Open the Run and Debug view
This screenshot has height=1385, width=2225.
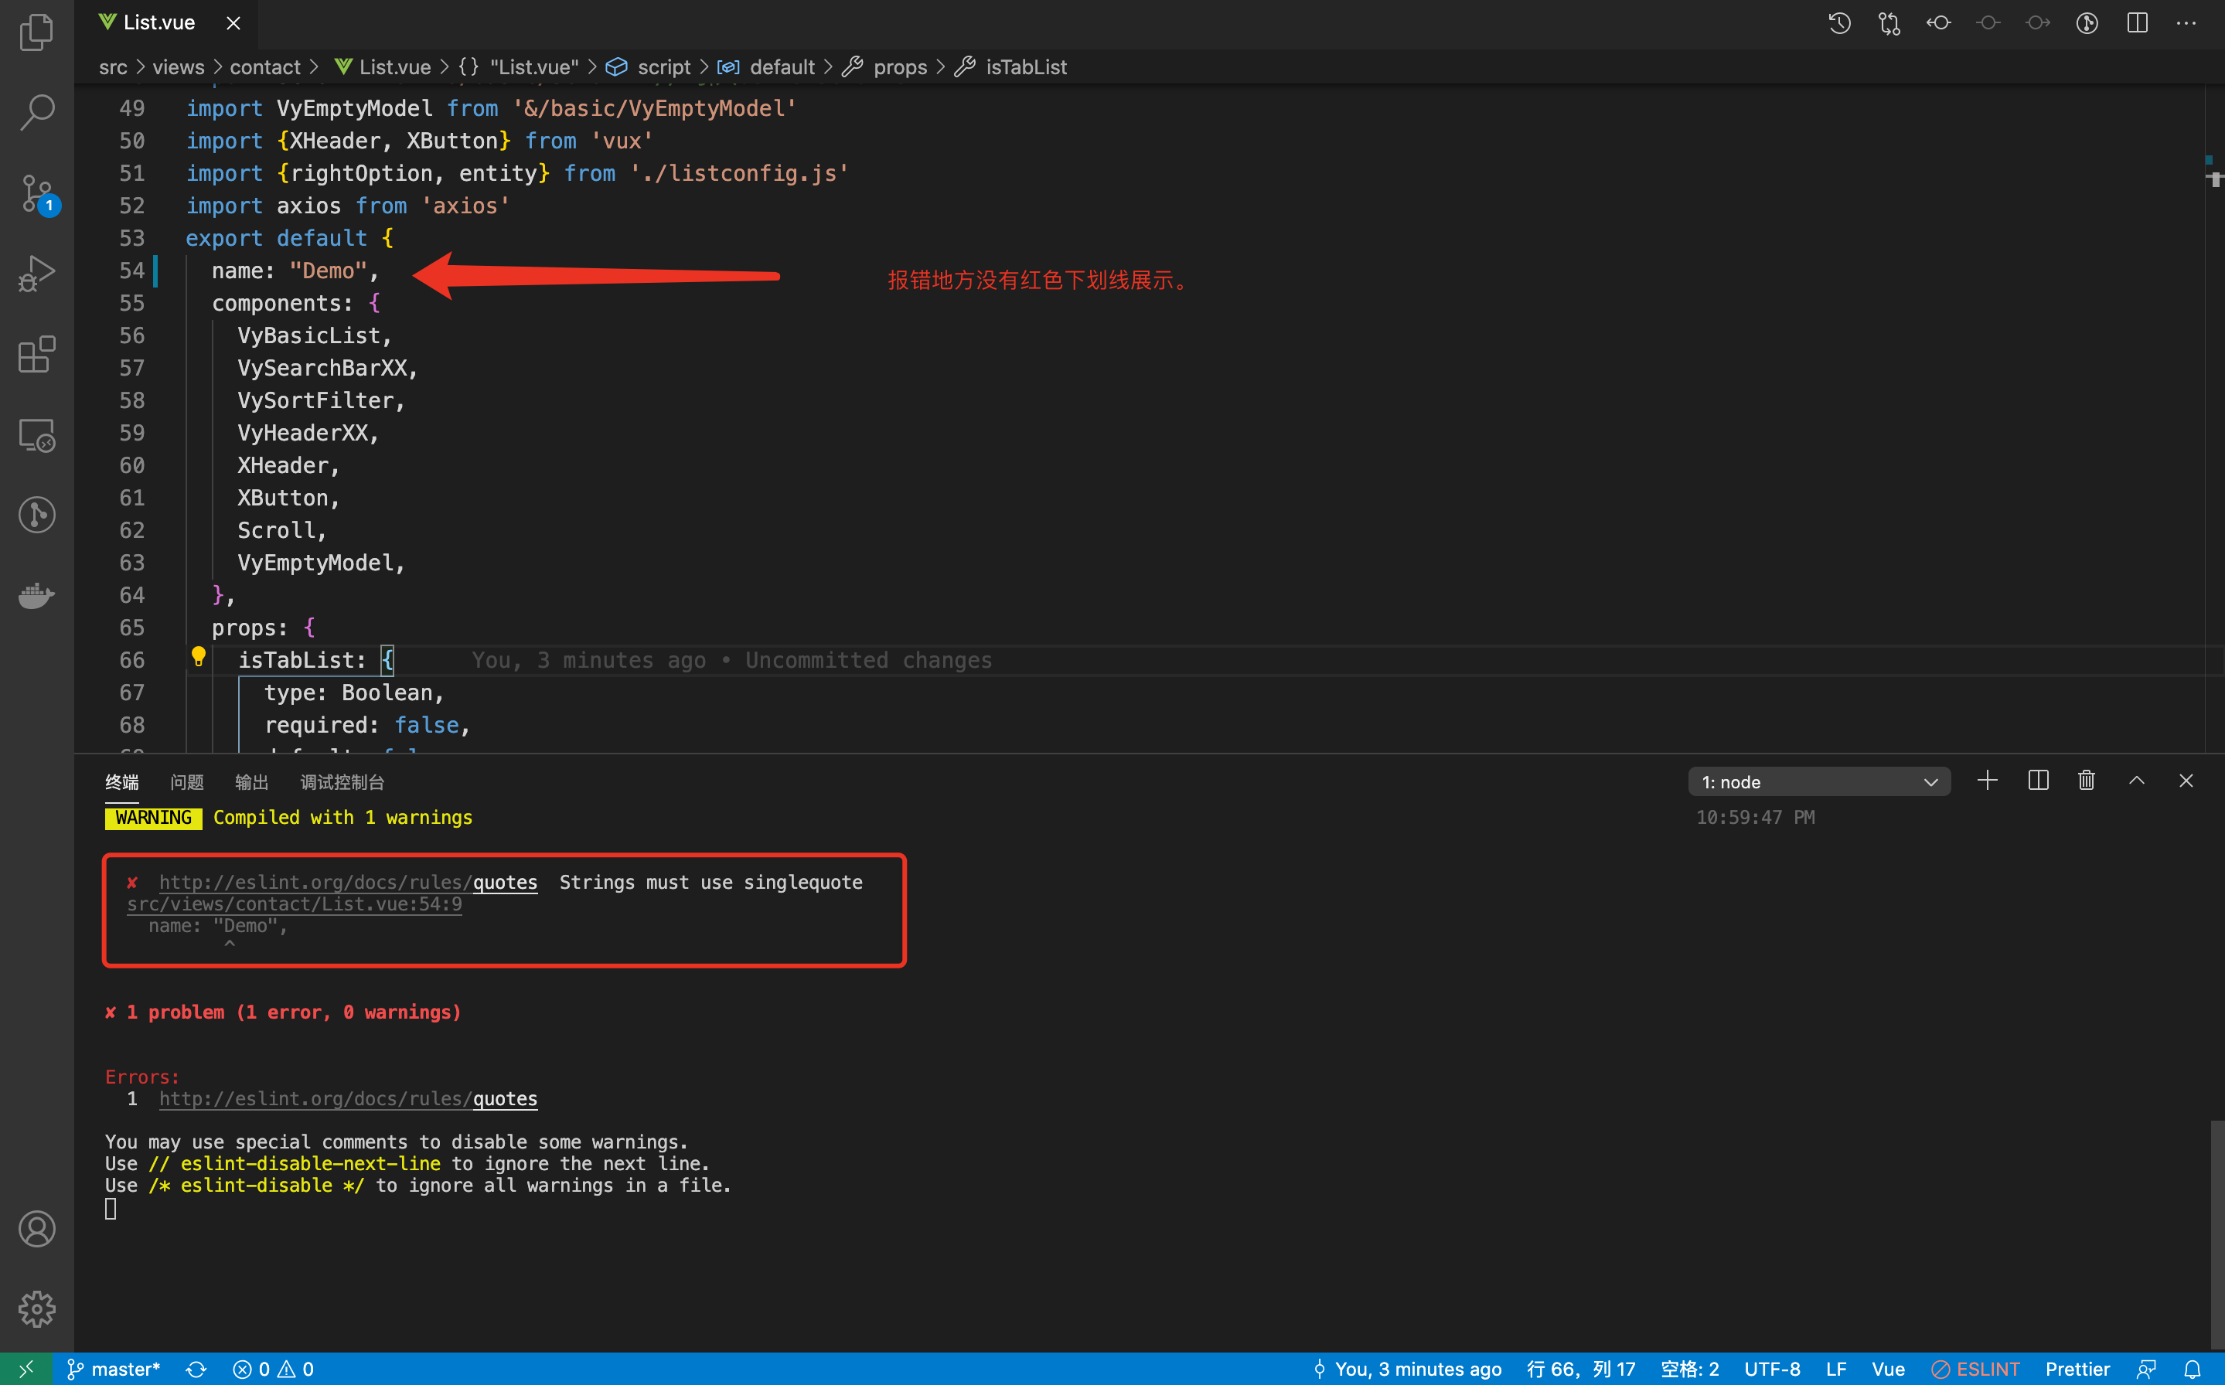(x=36, y=274)
